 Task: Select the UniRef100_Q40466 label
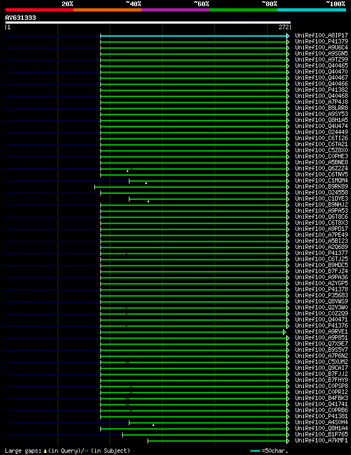coord(321,84)
